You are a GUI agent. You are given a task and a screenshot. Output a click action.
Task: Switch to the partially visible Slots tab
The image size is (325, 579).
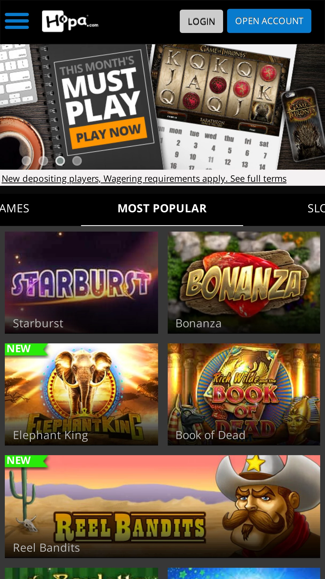(x=316, y=209)
